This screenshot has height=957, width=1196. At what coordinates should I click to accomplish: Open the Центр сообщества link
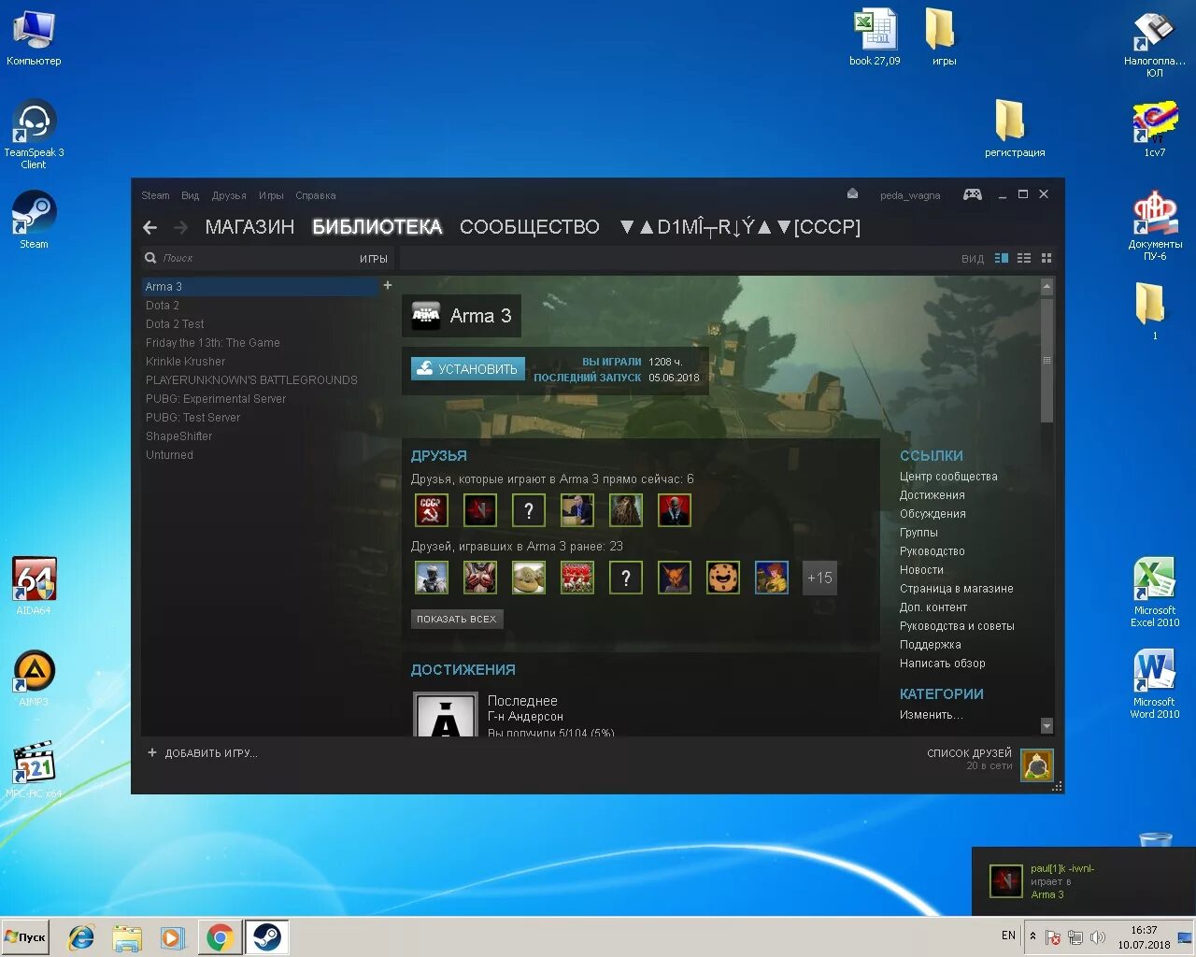(948, 477)
